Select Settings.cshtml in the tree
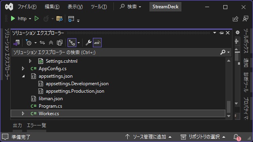This screenshot has width=253, height=142. point(62,61)
